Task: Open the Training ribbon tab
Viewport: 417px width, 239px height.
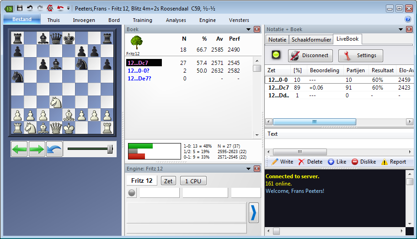Action: tap(142, 20)
